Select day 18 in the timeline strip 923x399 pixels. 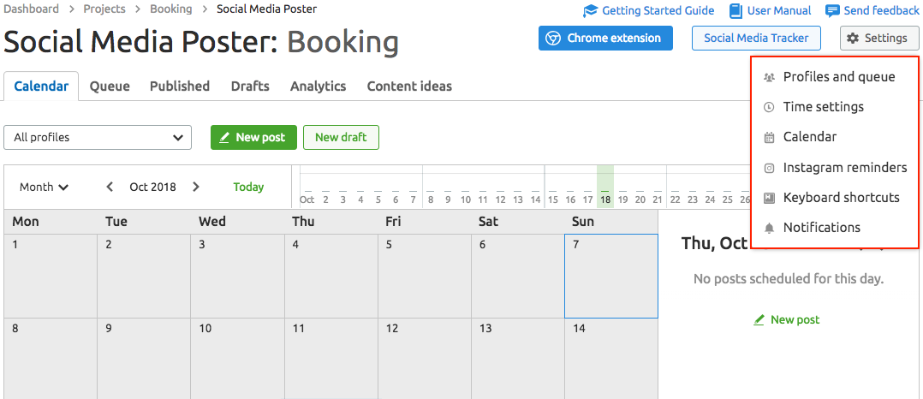point(605,199)
